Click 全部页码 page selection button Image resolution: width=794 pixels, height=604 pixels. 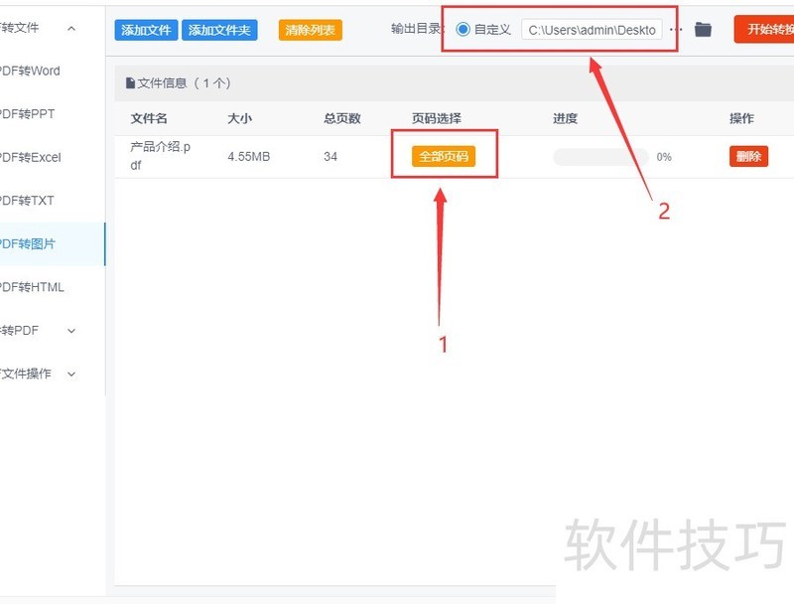[x=444, y=156]
